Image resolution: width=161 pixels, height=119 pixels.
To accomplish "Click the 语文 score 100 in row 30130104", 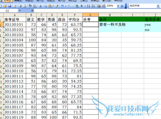I will 31,40.
